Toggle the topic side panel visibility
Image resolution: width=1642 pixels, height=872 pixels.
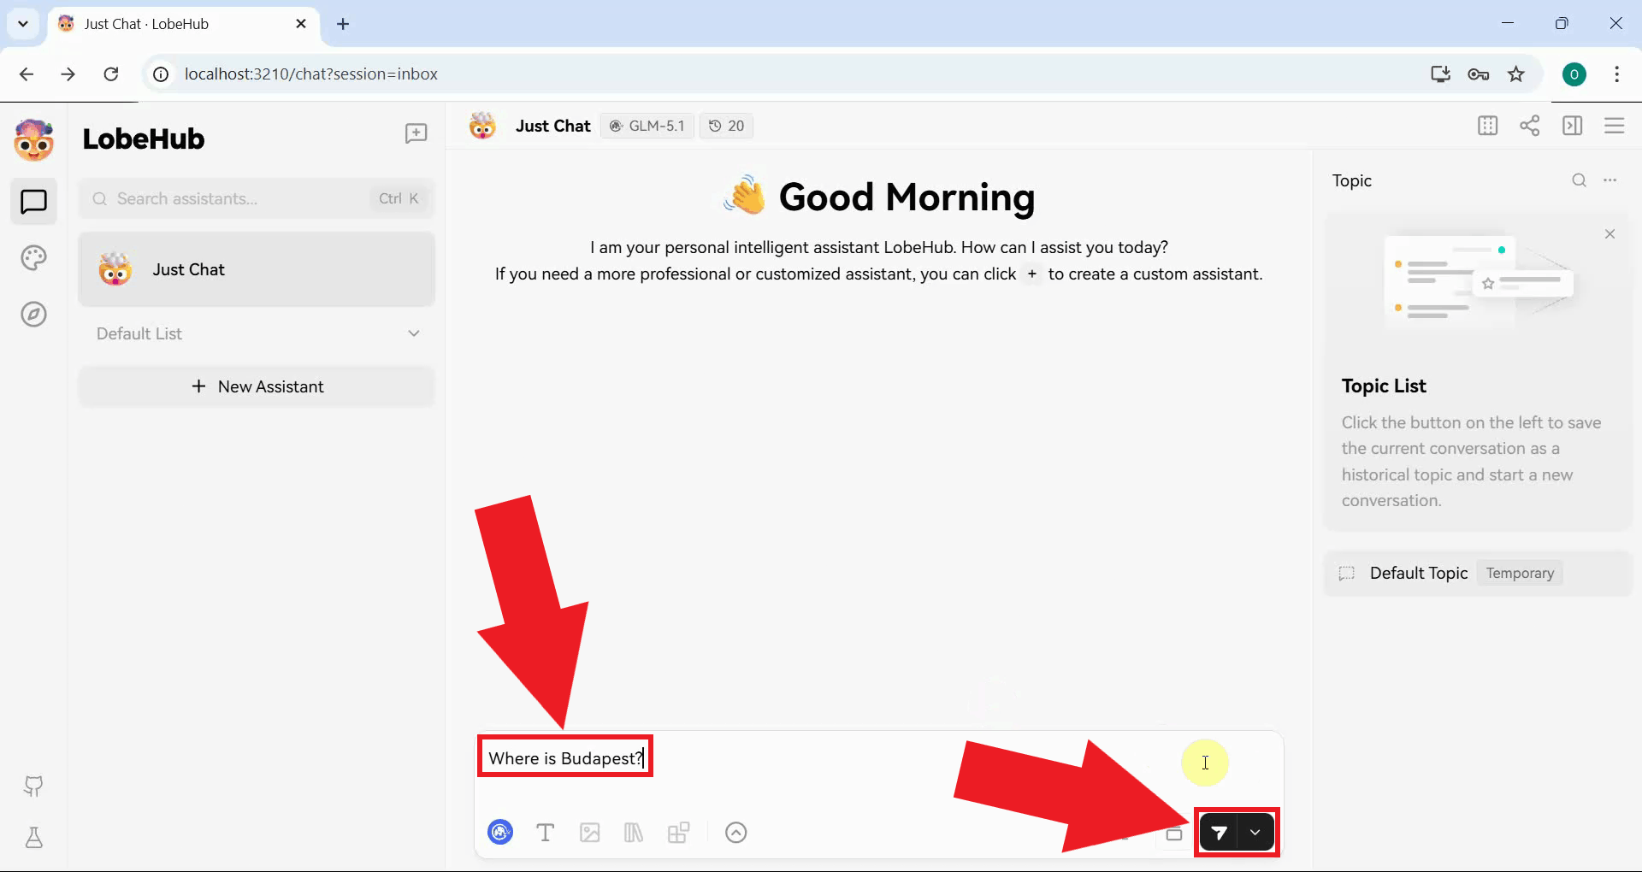pos(1572,126)
